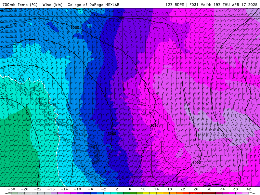Image resolution: width=260 pixels, height=195 pixels.
Task: Click the -22 value on the color scale
Action: pyautogui.click(x=38, y=189)
